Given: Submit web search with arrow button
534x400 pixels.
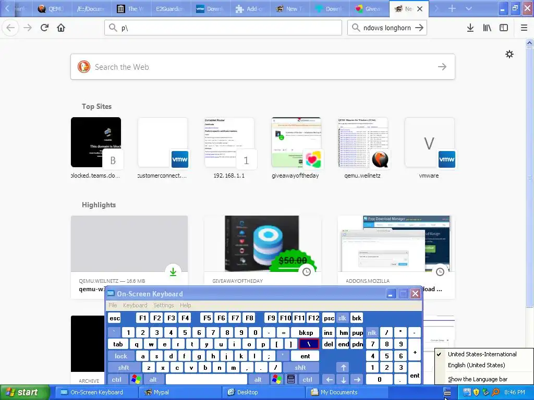Looking at the screenshot, I should [442, 67].
